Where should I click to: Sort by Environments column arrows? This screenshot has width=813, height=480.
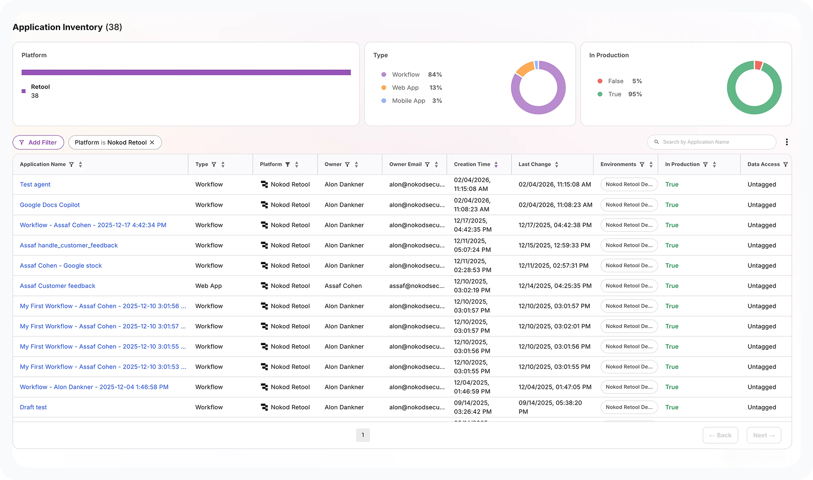651,165
